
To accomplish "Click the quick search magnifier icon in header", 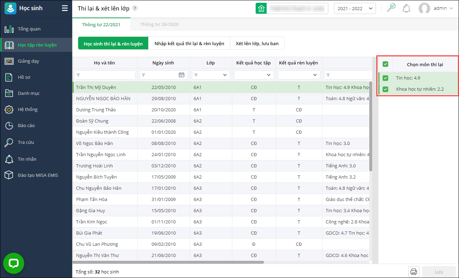I will coord(391,8).
